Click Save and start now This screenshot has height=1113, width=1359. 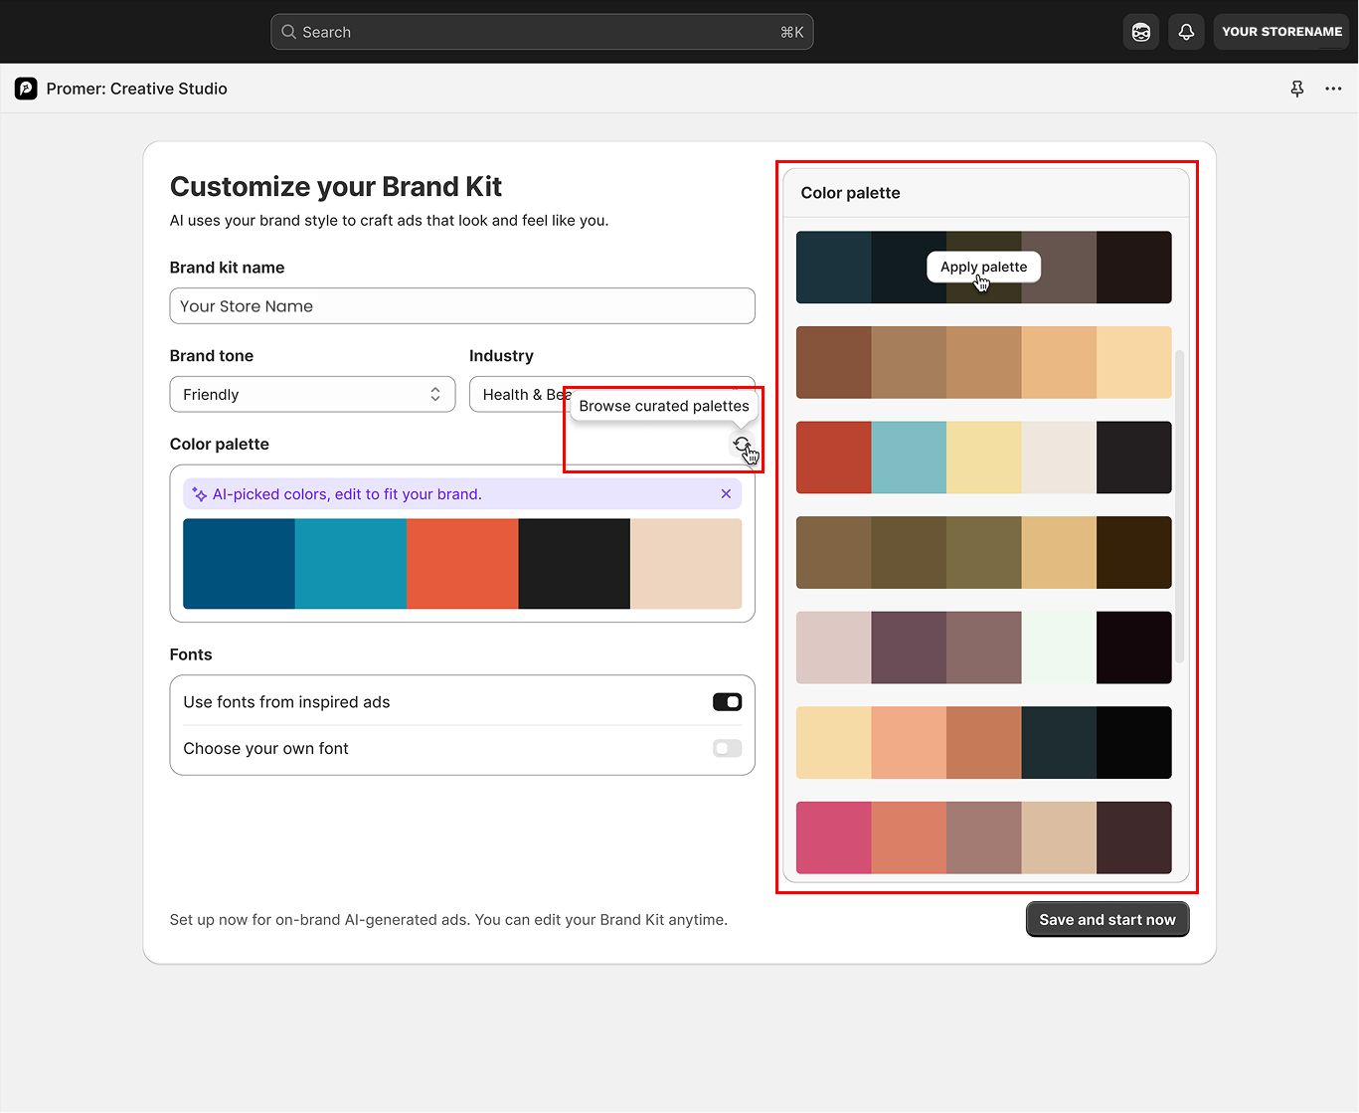(1107, 920)
